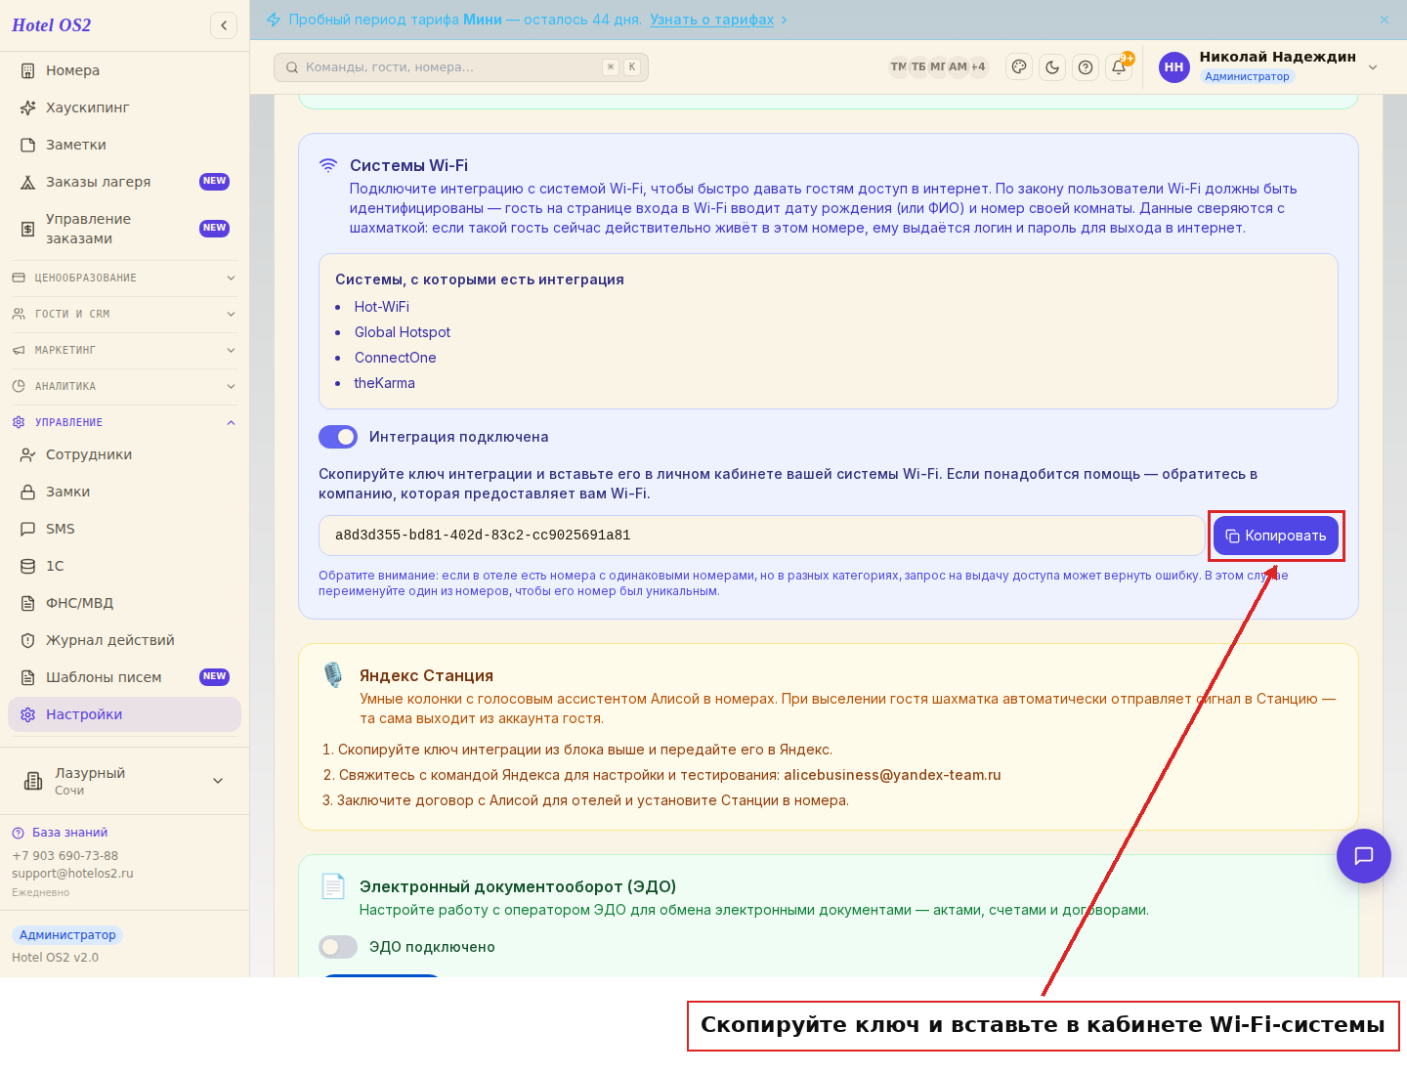Open 1С integration item

[x=124, y=566]
